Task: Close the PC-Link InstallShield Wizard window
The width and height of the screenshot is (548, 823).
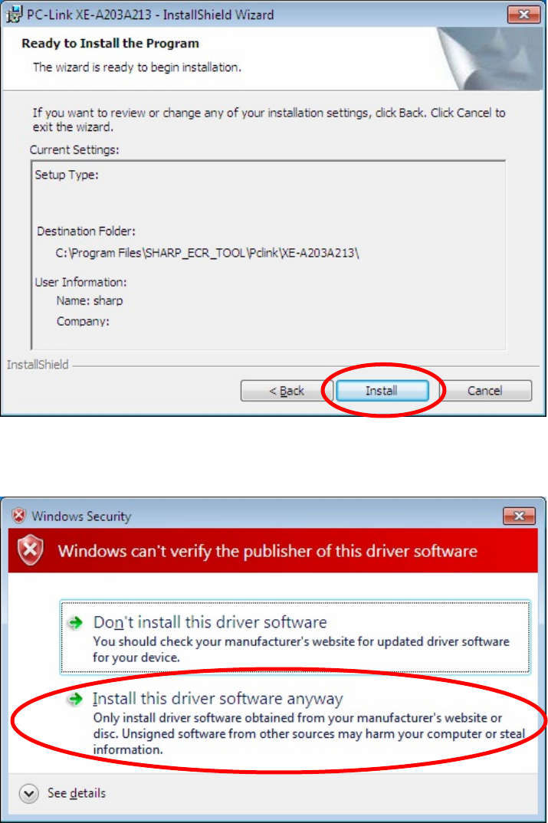Action: click(x=523, y=15)
